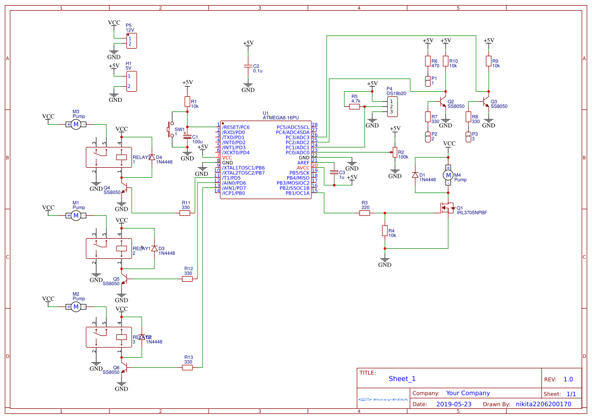Click the AVCC pin label

click(303, 167)
